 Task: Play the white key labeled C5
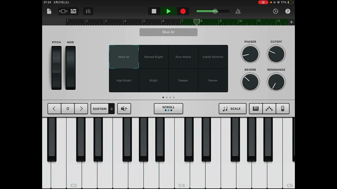click(289, 175)
